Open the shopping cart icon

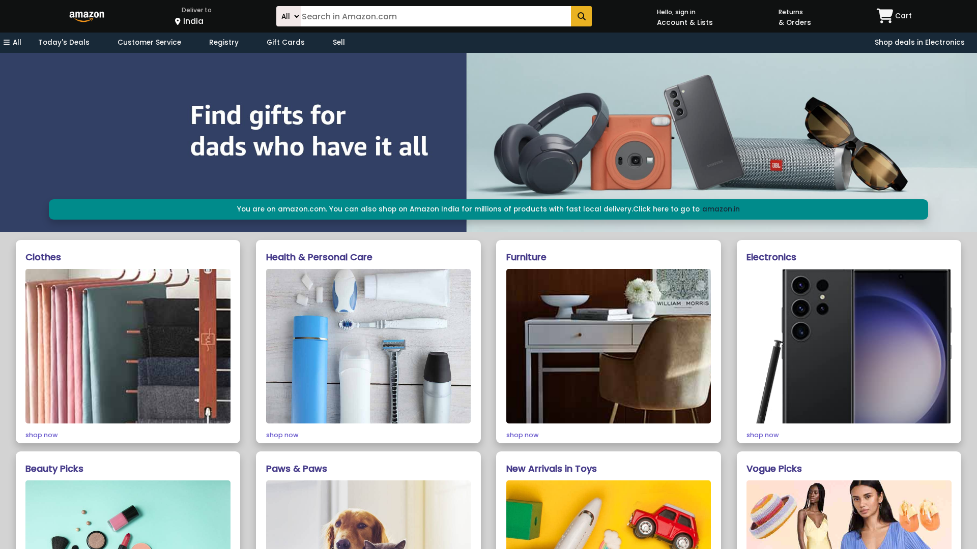pyautogui.click(x=884, y=16)
